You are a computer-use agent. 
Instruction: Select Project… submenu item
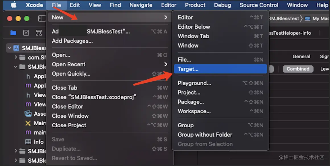tap(220, 92)
